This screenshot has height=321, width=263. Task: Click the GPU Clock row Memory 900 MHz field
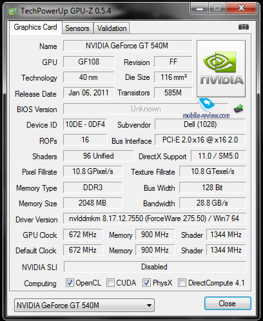point(155,235)
